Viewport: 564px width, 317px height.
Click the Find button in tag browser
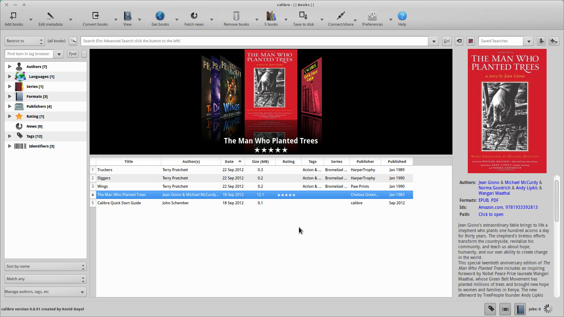coord(73,54)
